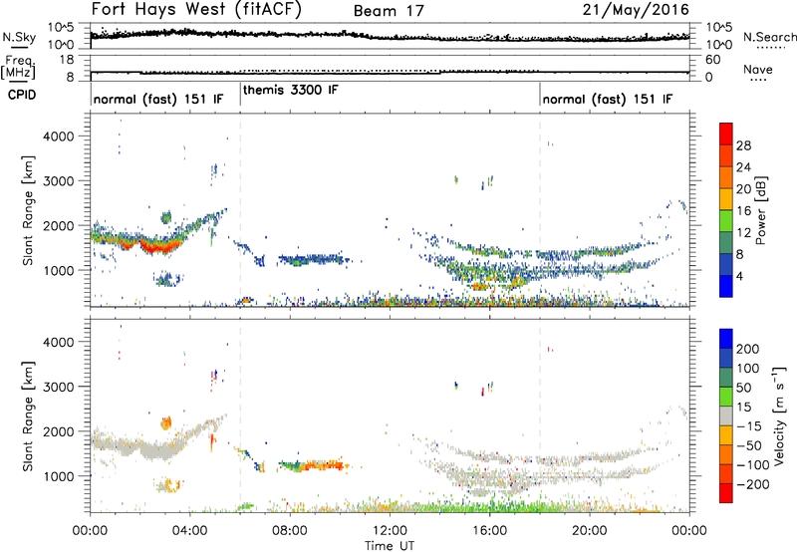Click the "18" frequency axis tick
The height and width of the screenshot is (552, 797).
tap(67, 60)
